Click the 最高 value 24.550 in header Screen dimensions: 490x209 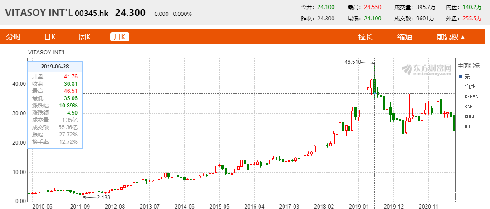pyautogui.click(x=372, y=7)
